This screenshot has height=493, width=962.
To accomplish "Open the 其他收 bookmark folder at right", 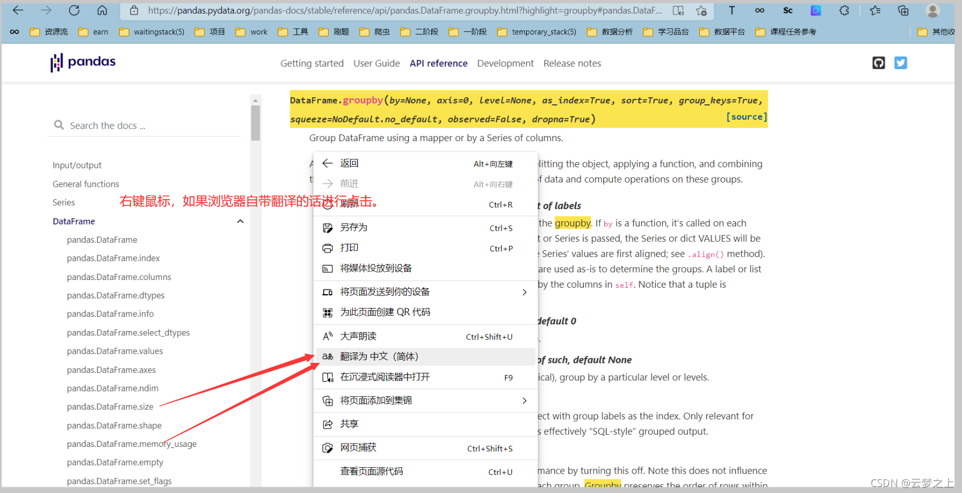I will (x=936, y=32).
